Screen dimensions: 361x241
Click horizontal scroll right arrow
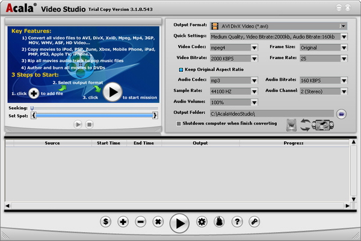347,205
